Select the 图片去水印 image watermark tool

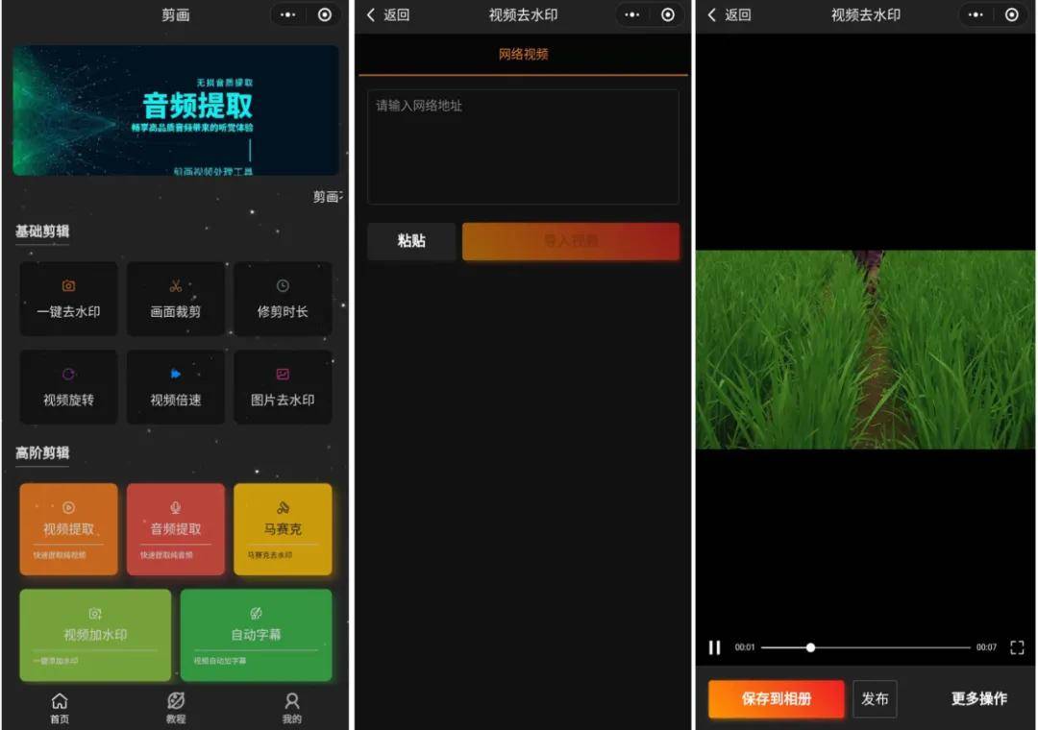[283, 387]
